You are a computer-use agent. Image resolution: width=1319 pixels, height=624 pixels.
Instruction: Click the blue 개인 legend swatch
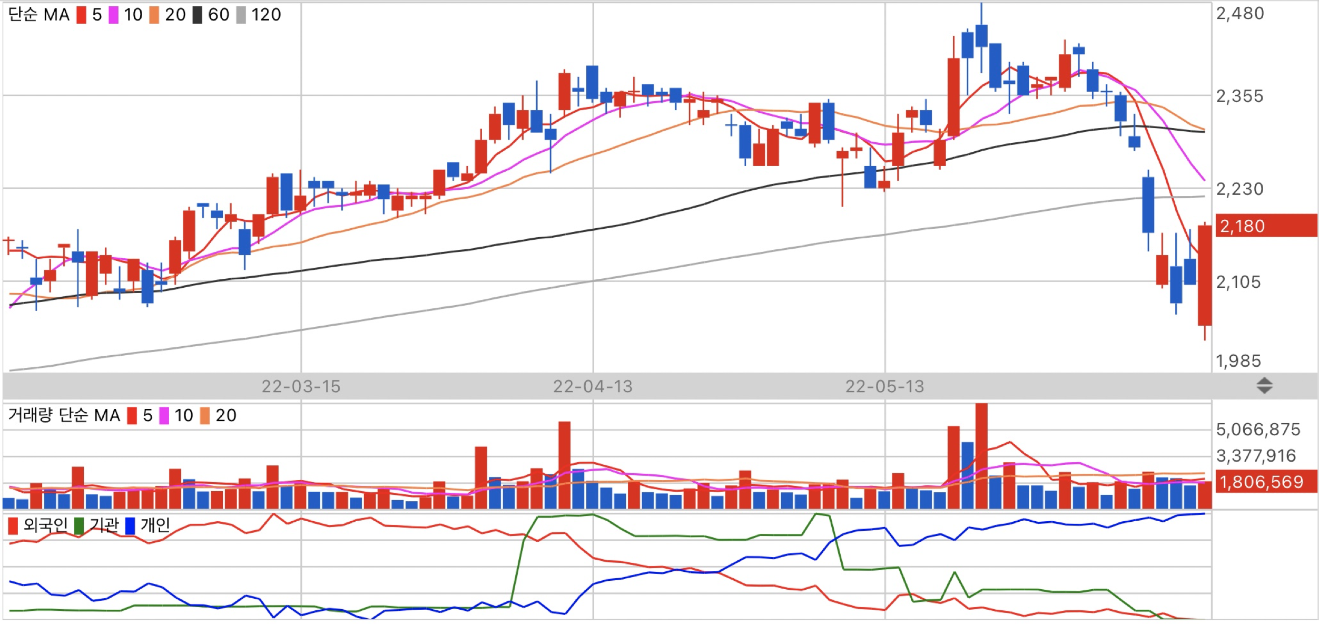coord(130,525)
